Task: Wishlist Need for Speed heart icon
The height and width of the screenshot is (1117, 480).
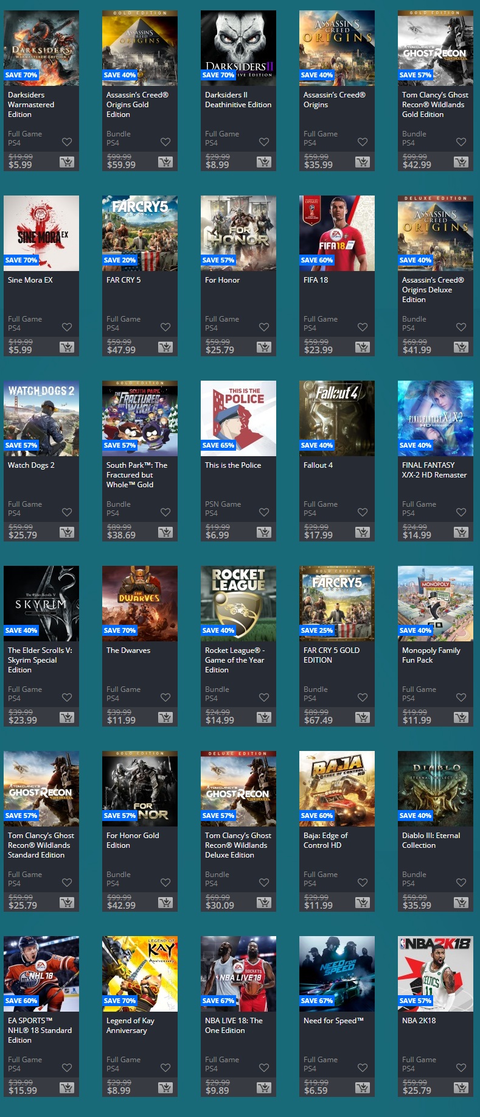Action: coord(363,1068)
